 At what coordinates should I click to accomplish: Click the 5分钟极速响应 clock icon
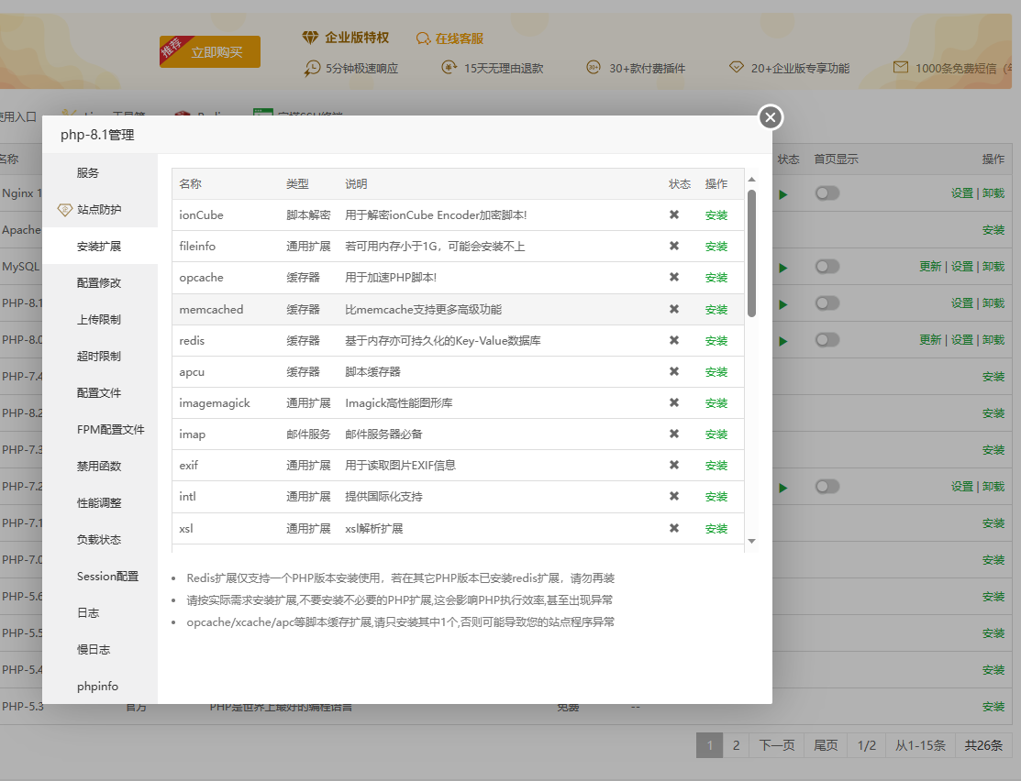click(312, 68)
